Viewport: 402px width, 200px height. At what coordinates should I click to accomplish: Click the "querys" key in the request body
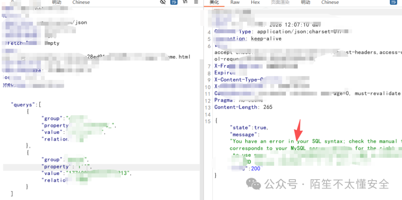point(23,105)
